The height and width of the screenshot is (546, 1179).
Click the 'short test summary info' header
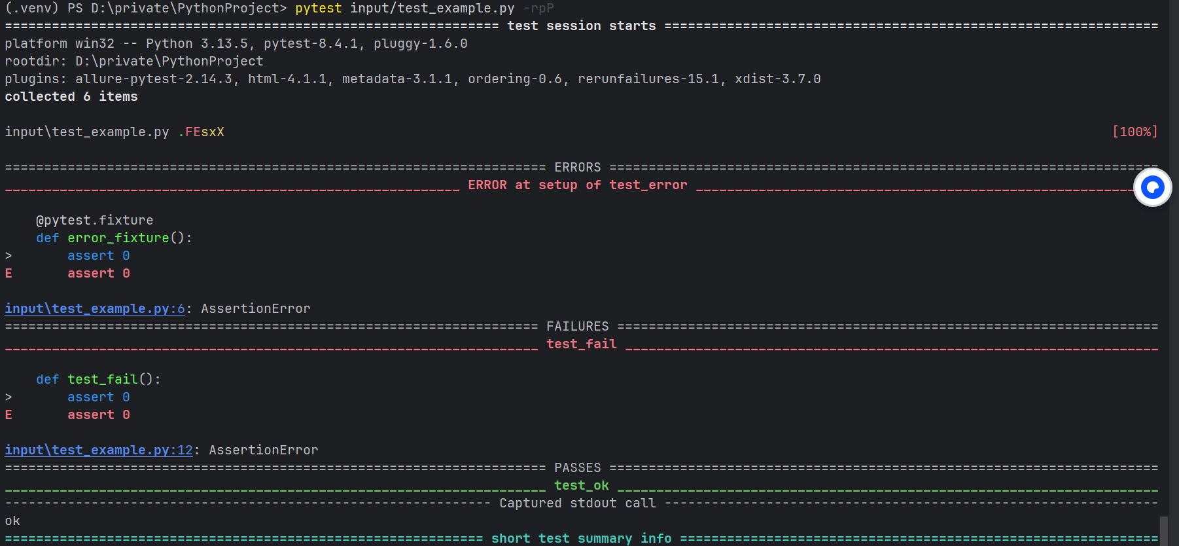582,538
